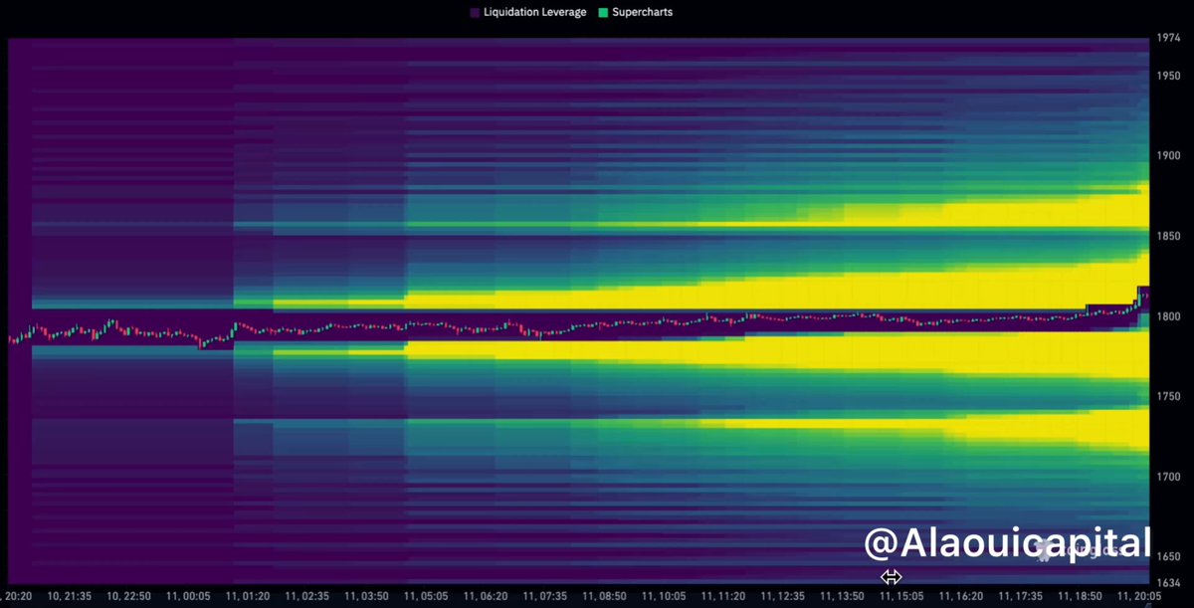1194x608 pixels.
Task: Click the '11, 20:05' time label
Action: tap(1137, 596)
